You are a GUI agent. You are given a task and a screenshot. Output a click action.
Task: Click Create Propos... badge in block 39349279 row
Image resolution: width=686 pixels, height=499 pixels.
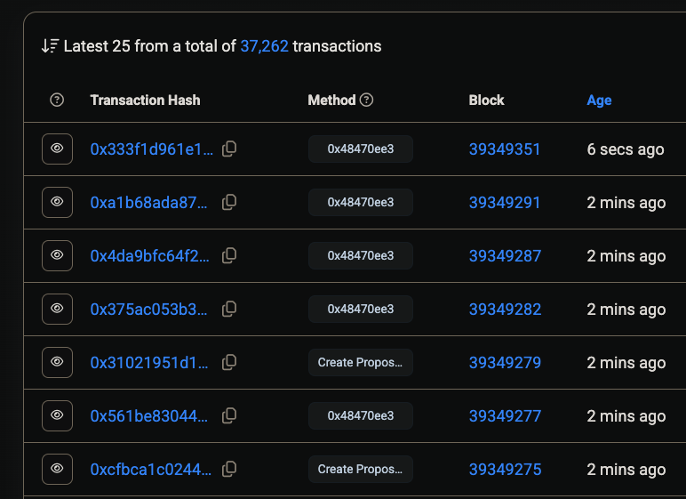tap(361, 362)
